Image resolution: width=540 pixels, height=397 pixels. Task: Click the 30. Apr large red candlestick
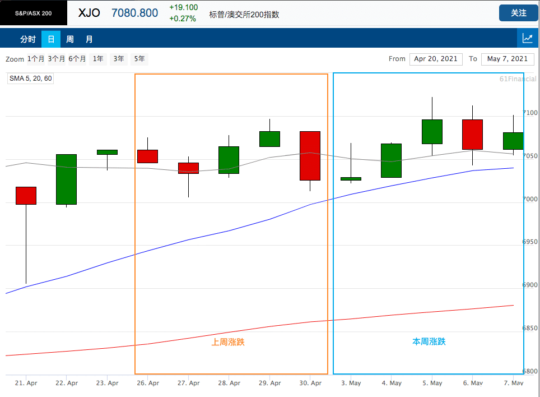pos(310,156)
